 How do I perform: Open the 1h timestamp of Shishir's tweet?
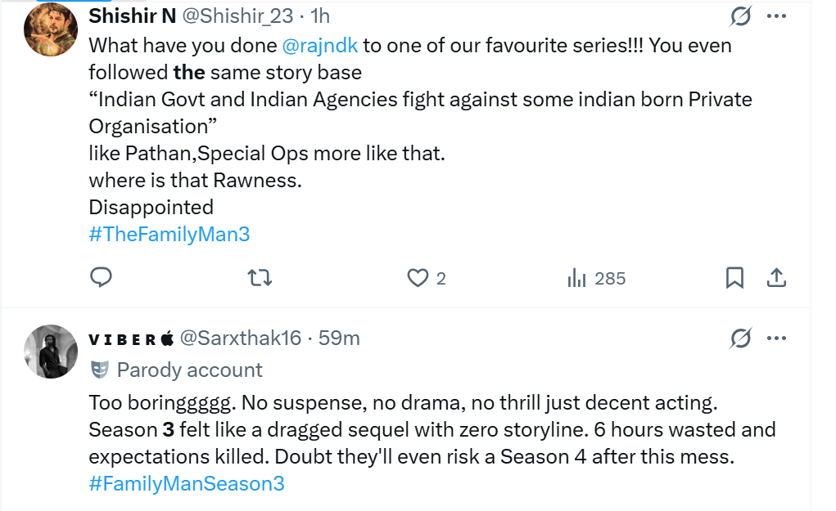coord(318,16)
